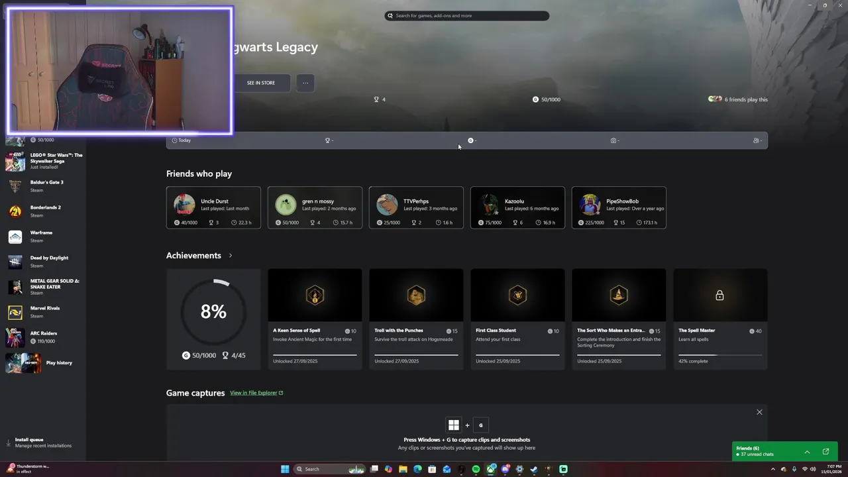Open locked The Spell Master achievement
Viewport: 848px width, 477px height.
pyautogui.click(x=720, y=319)
